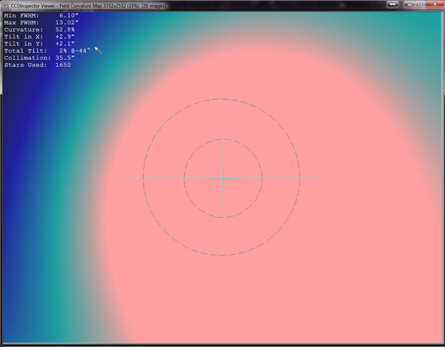445x347 pixels.
Task: Click the Stars Used 1650 count
Action: (x=62, y=65)
